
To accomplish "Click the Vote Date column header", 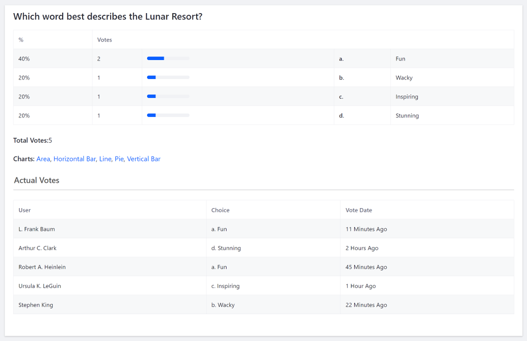I will (x=358, y=210).
